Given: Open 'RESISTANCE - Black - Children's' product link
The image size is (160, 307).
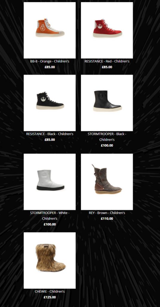Looking at the screenshot, I should coord(50,134).
